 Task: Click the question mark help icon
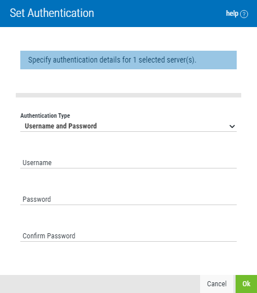(244, 14)
